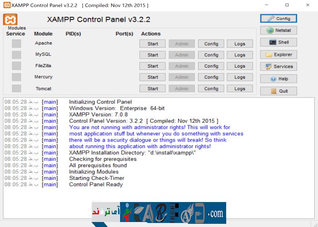Toggle the Tomcat service install checkbox
Viewport: 318px width, 227px height.
pos(16,89)
